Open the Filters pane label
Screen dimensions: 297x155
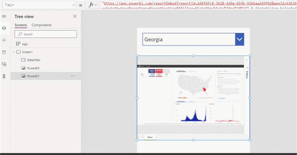click(247, 75)
